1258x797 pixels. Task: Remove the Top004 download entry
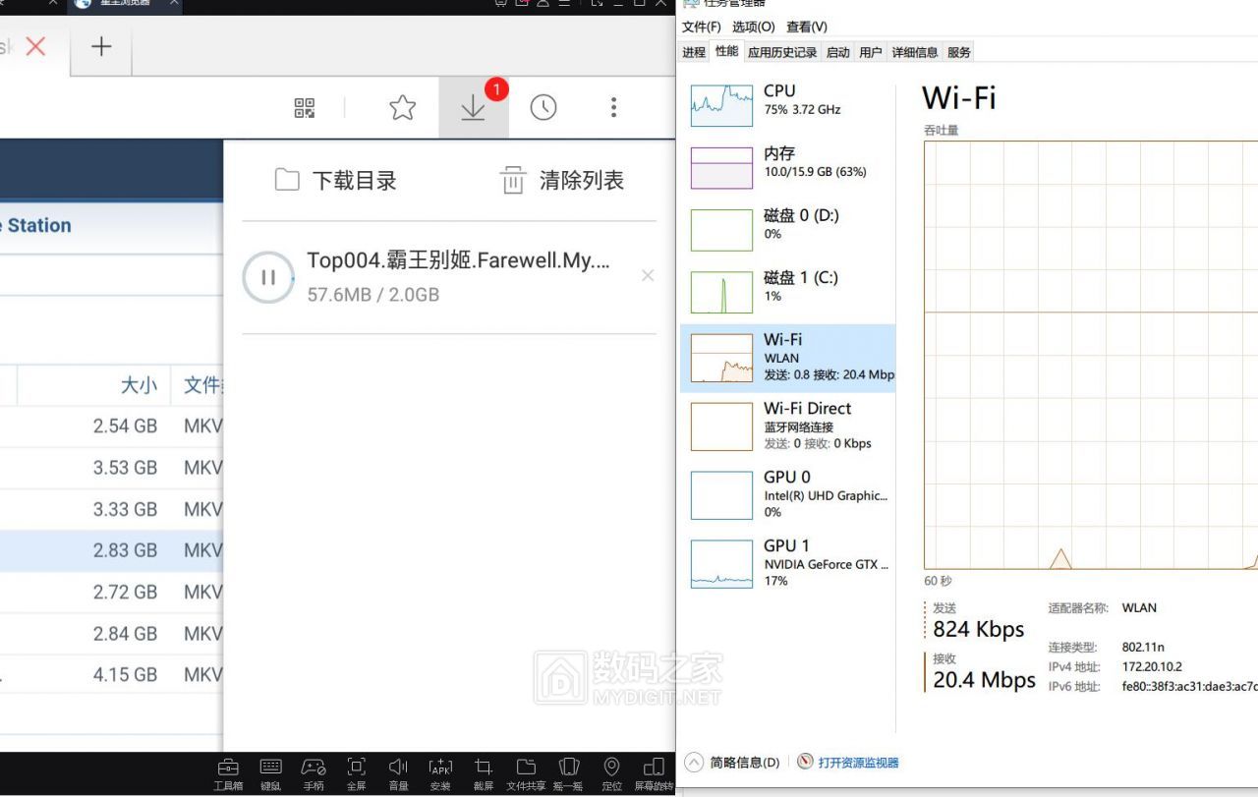[648, 275]
